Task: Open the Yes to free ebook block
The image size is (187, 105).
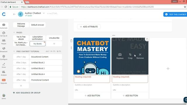Action: (21, 38)
